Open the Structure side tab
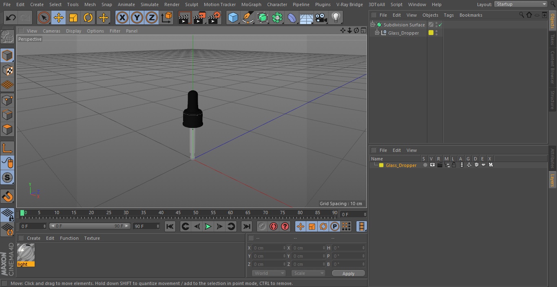This screenshot has height=287, width=557. coord(553,100)
